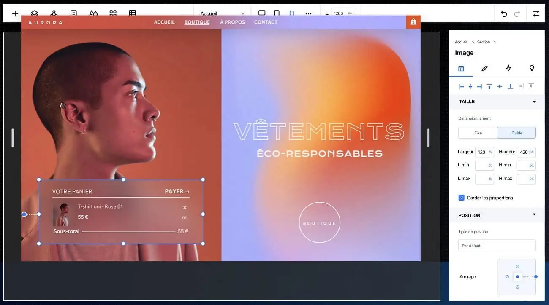Collapse the POSITION section
Viewport: 549px width, 305px height.
(x=534, y=214)
